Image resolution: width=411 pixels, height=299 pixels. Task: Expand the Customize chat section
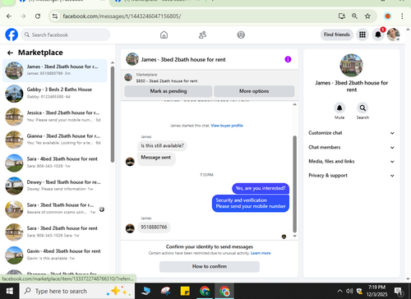[x=352, y=133]
